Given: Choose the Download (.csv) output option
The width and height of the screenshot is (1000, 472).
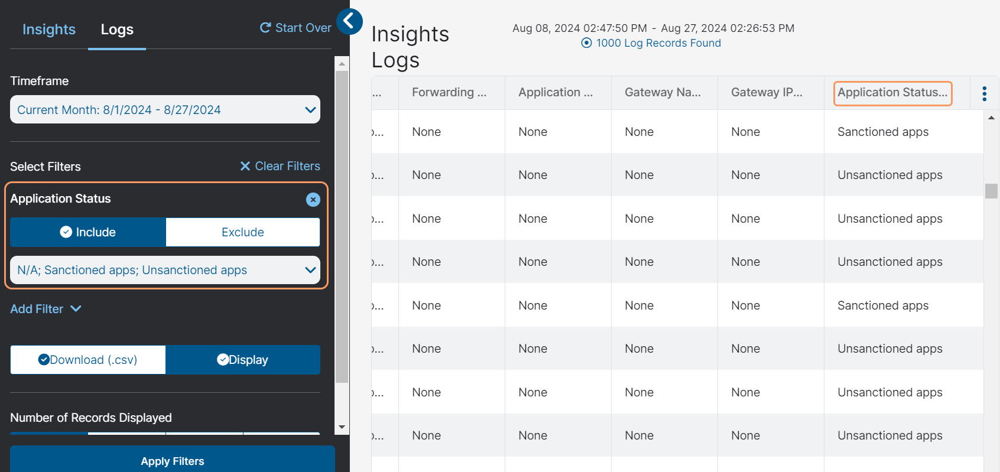Looking at the screenshot, I should 88,360.
